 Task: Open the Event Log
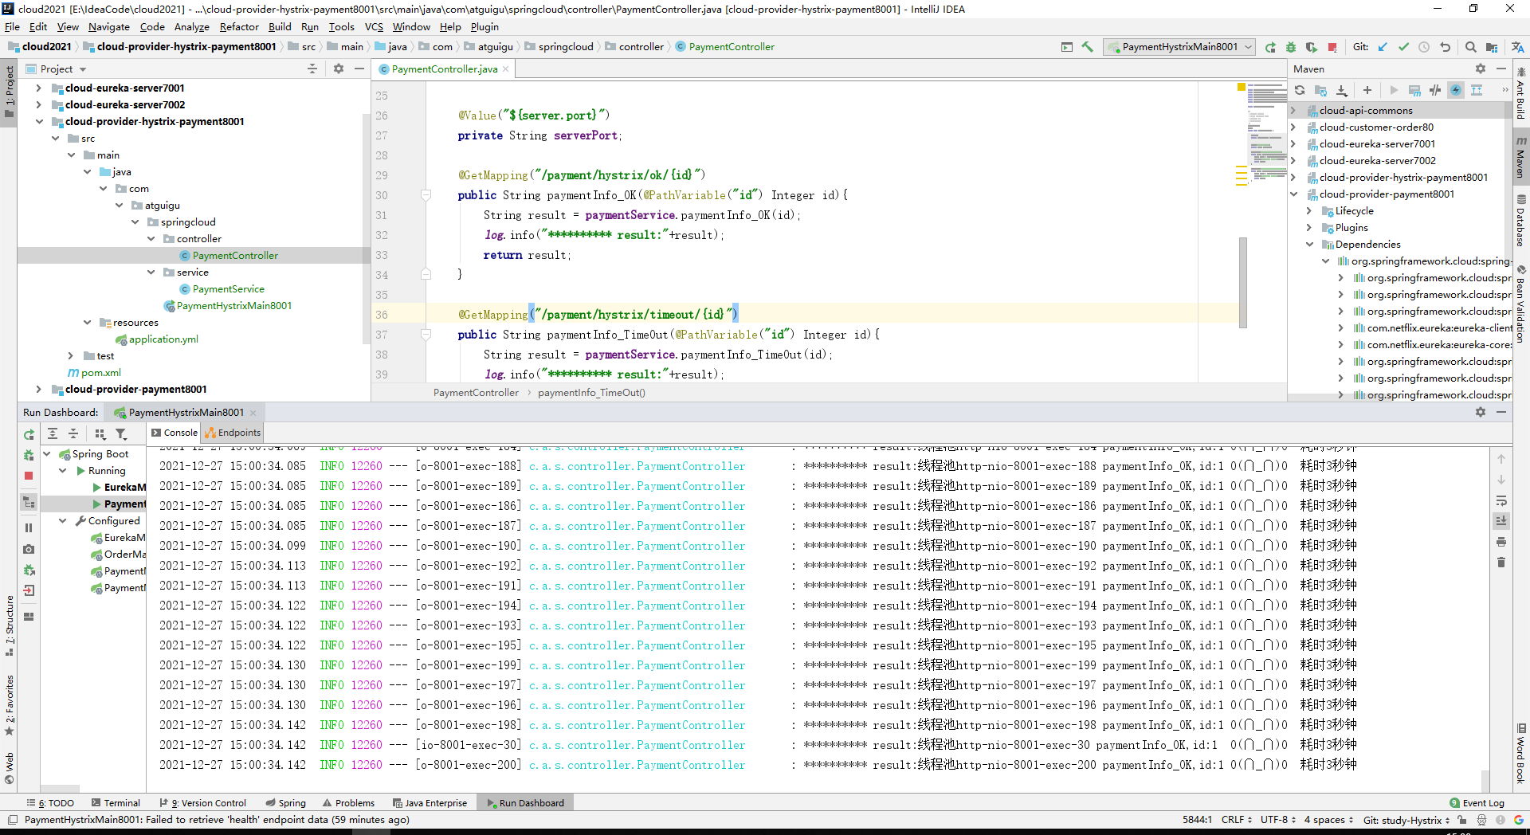(1477, 803)
